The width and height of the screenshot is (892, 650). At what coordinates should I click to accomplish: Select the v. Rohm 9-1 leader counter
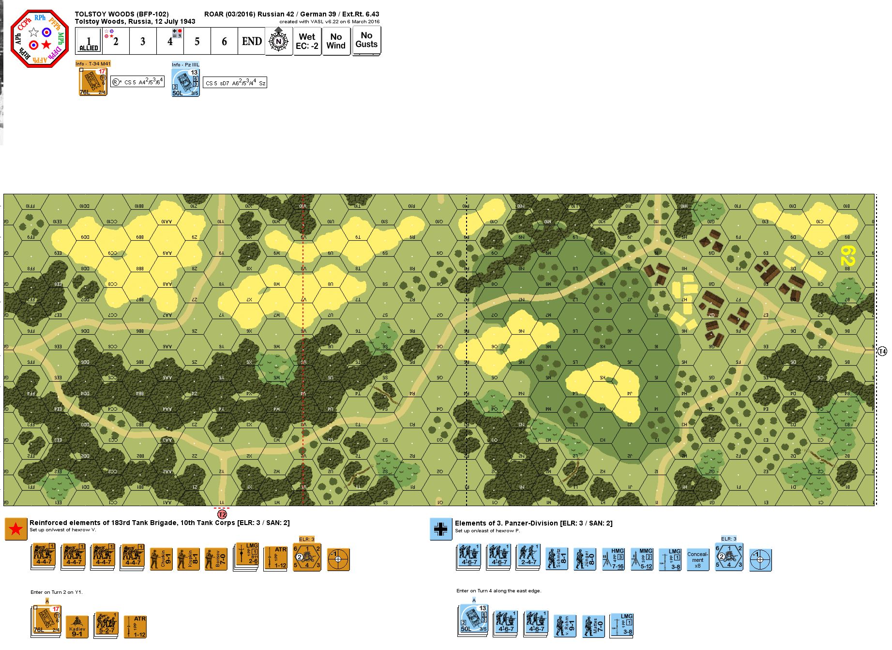(565, 626)
